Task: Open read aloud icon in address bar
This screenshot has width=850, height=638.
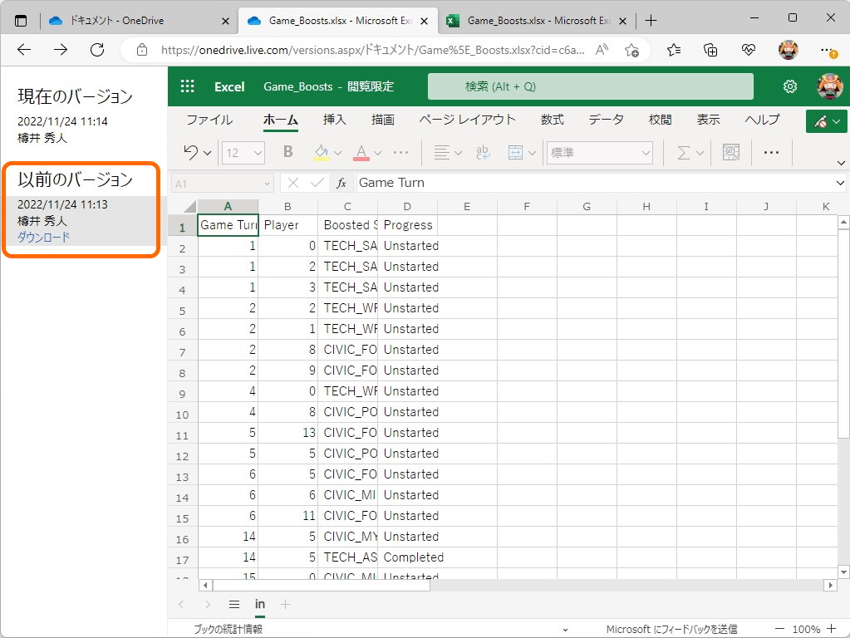Action: point(602,50)
